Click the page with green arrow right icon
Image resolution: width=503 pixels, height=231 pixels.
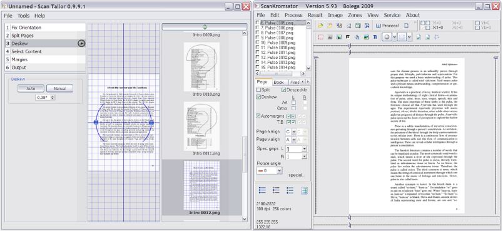tap(427, 37)
